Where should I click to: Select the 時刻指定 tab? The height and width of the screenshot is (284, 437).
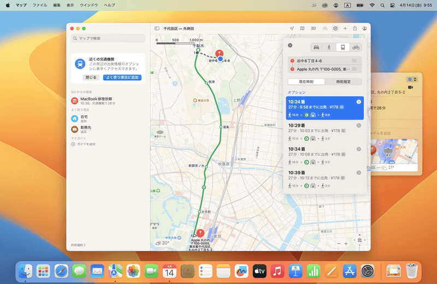(x=344, y=82)
